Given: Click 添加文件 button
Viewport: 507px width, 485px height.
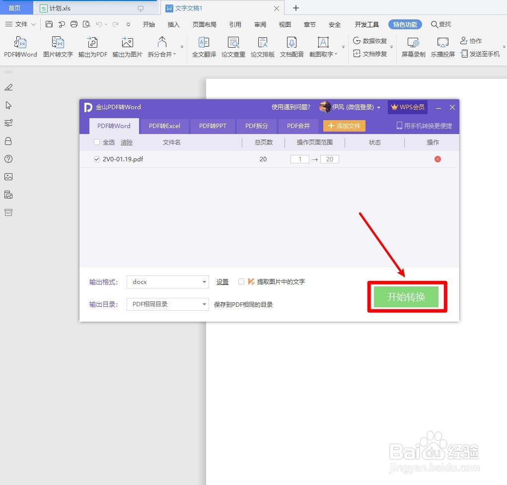Looking at the screenshot, I should coord(344,126).
